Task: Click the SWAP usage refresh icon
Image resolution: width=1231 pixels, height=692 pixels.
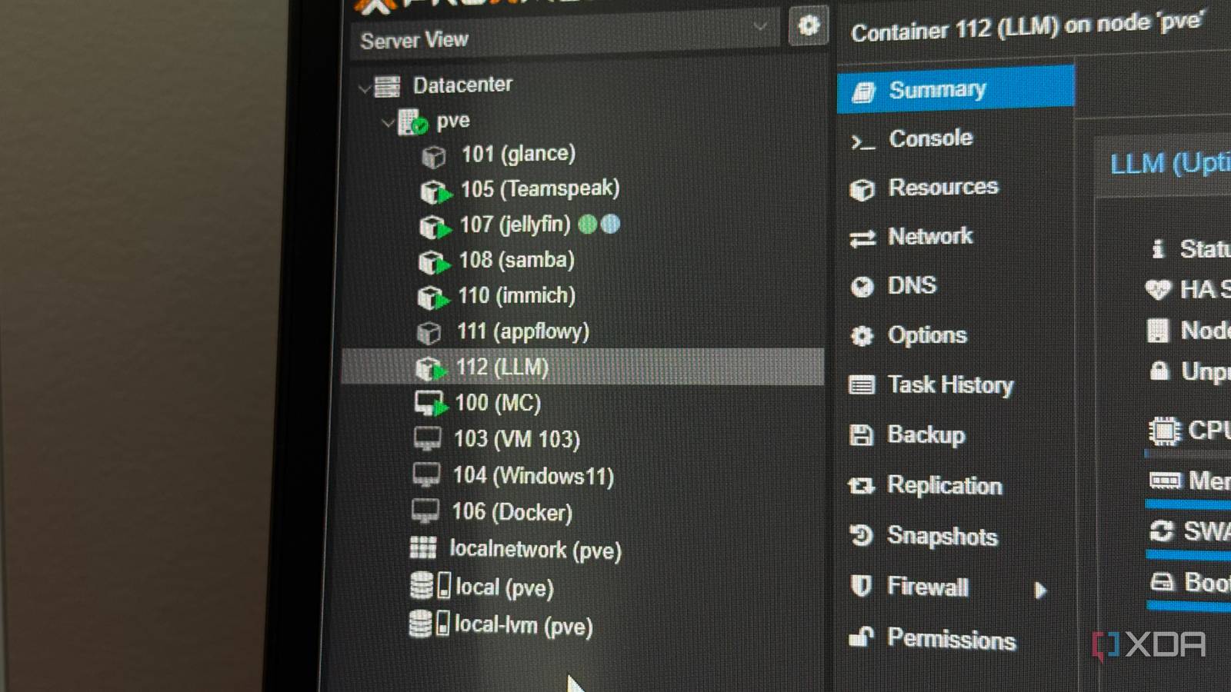Action: tap(1161, 531)
